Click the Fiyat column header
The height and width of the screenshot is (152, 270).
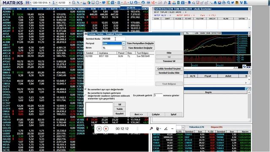click(208, 76)
